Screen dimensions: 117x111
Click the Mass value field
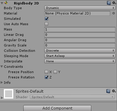coord(80,29)
